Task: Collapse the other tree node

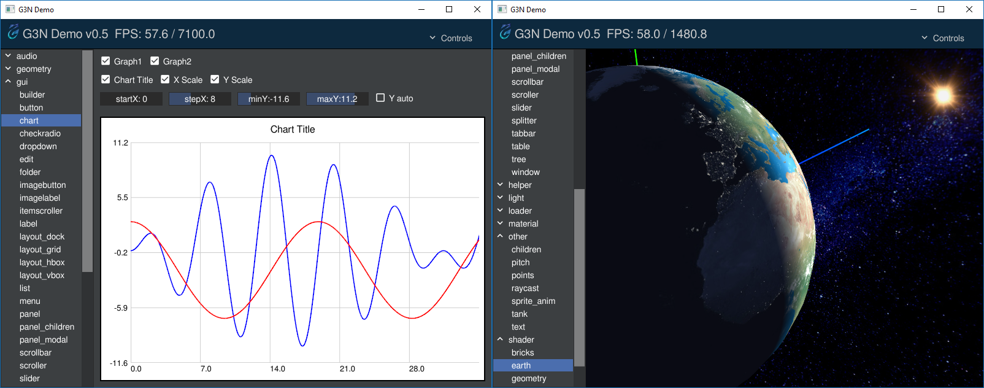Action: [500, 236]
